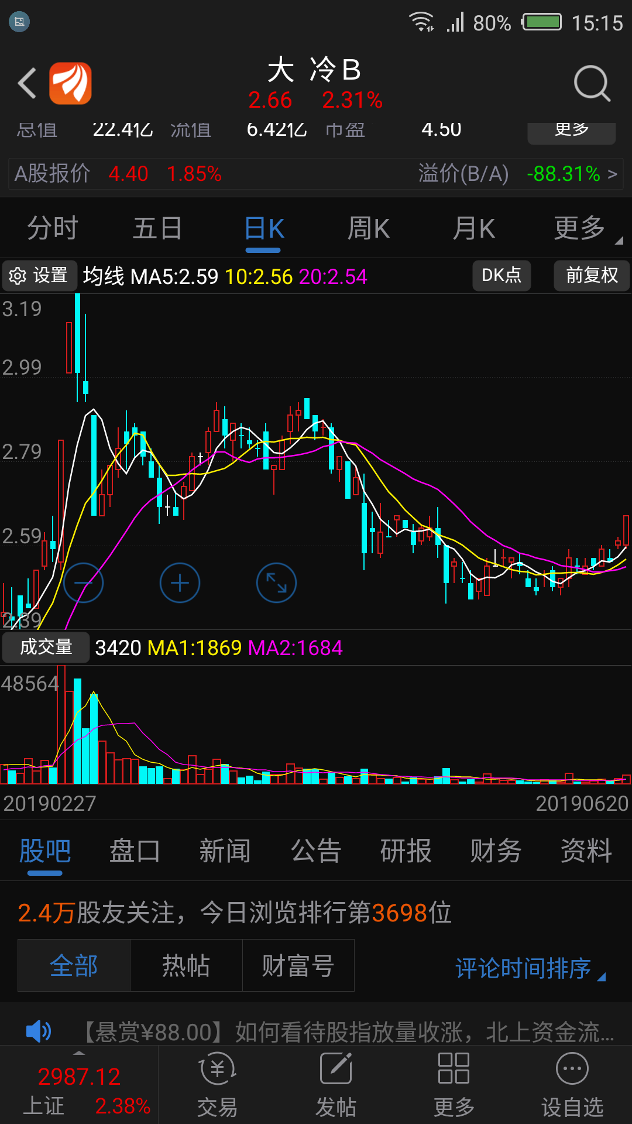Viewport: 632px width, 1124px height.
Task: Open A股报价 premium detail arrow
Action: point(612,174)
